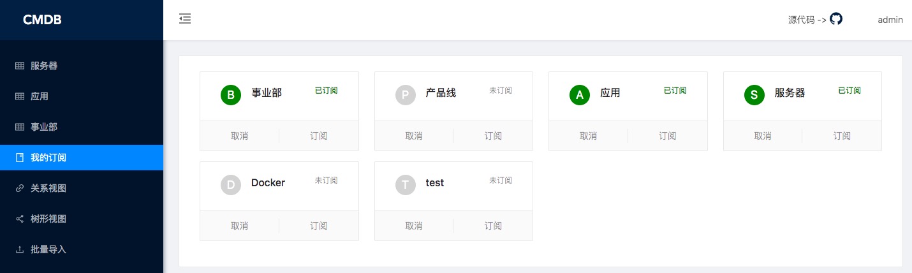Collapse the sidebar with the fold icon
Viewport: 912px width, 273px height.
(x=185, y=19)
